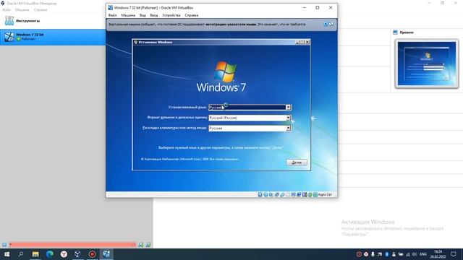Click the VM preview thumbnail

click(427, 64)
